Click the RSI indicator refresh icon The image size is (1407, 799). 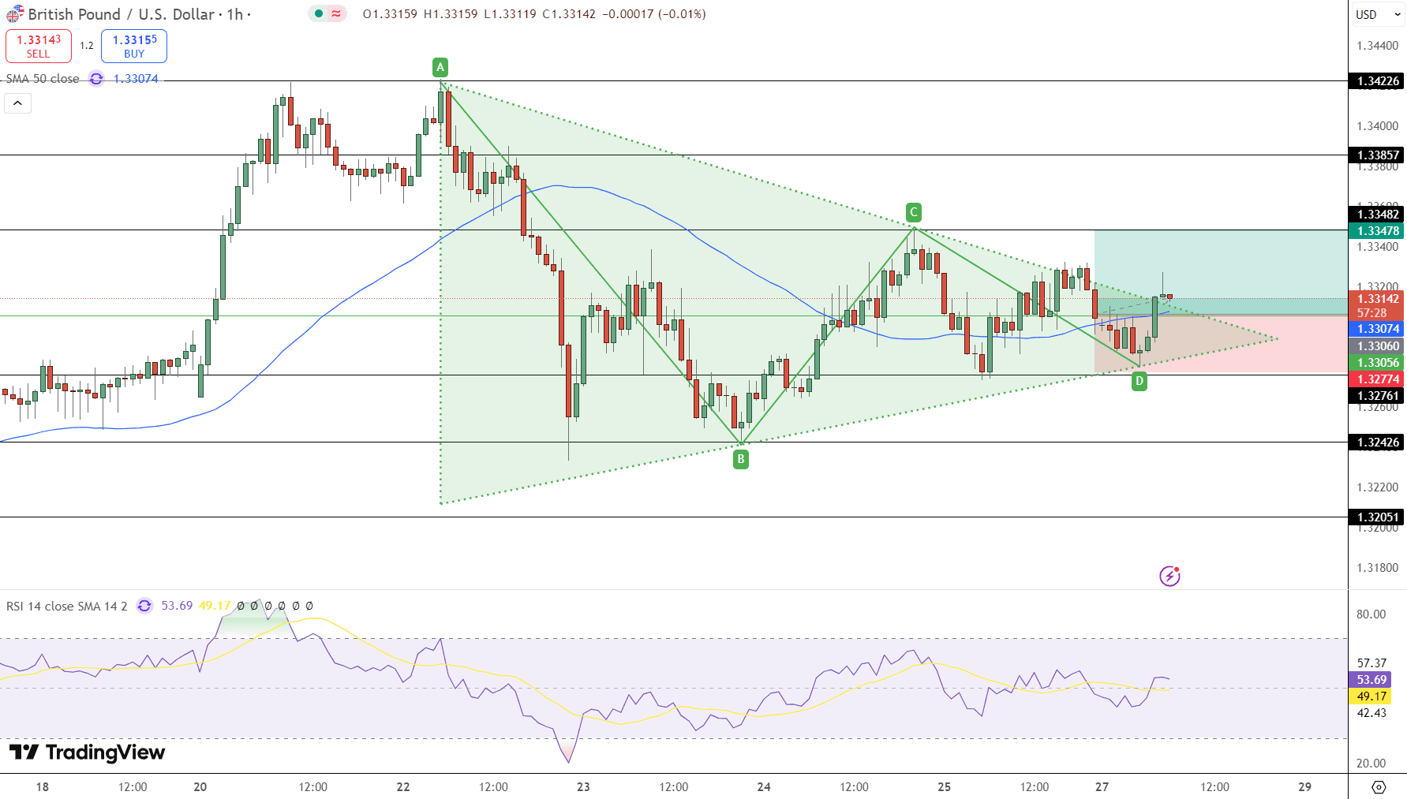coord(144,606)
